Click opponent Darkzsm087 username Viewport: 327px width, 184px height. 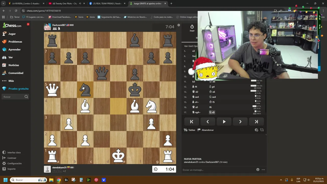click(x=59, y=25)
